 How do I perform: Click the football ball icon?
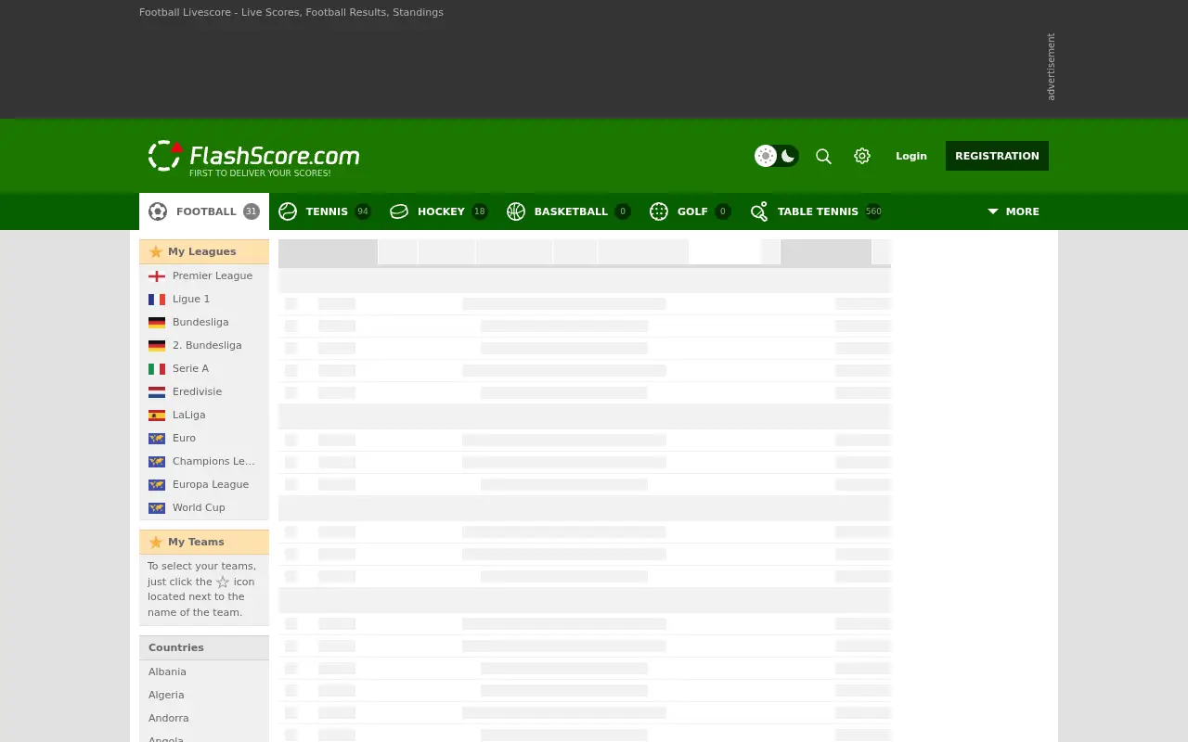click(158, 211)
